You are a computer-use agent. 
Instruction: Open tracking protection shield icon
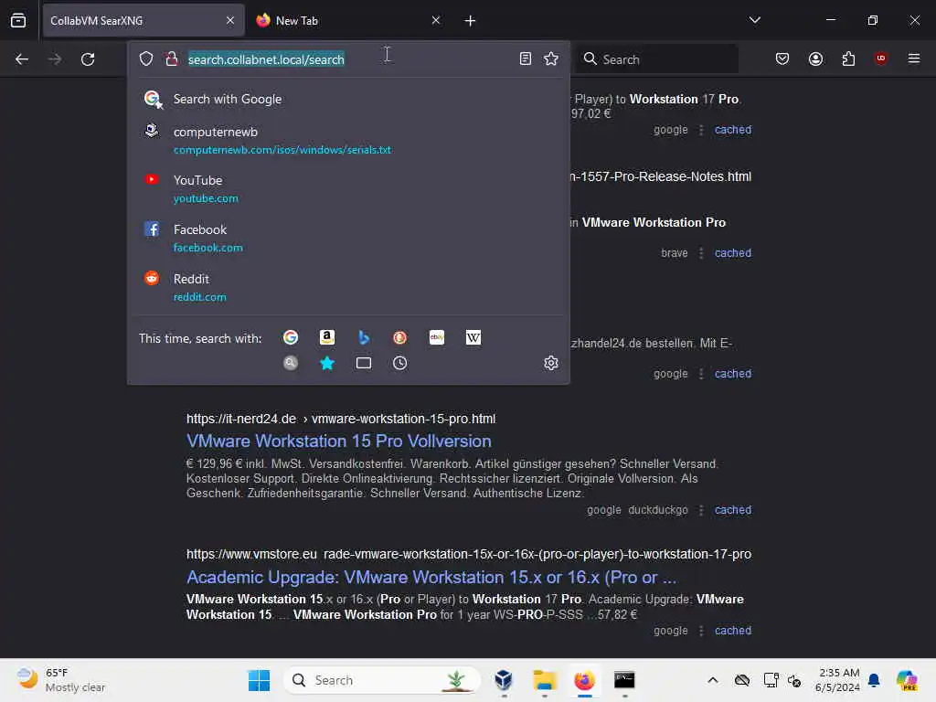(x=146, y=58)
